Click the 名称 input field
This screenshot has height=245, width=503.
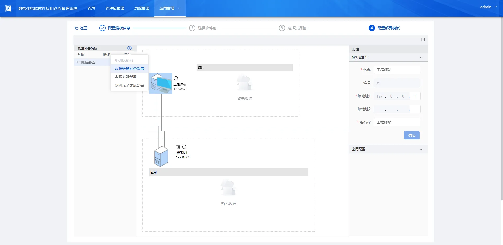[x=397, y=70]
